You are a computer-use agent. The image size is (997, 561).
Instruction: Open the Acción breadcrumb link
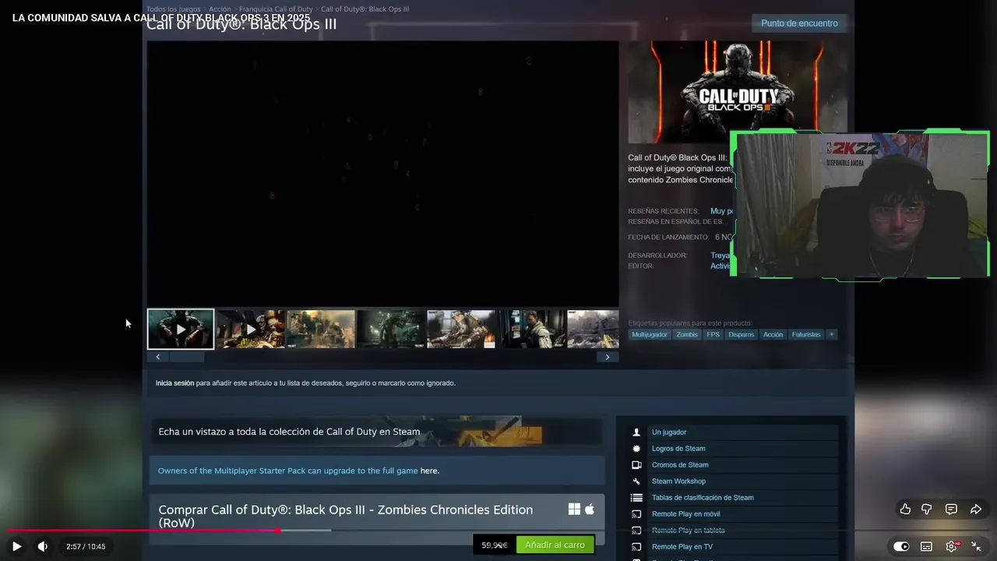220,9
